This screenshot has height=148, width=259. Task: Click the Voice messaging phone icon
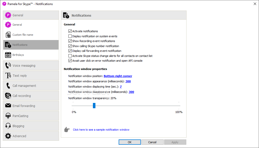click(8, 65)
